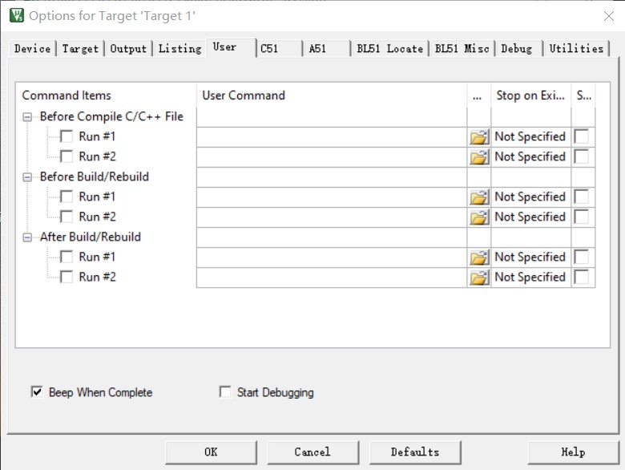This screenshot has width=625, height=470.
Task: Enable the Start Debugging checkbox
Action: (x=225, y=392)
